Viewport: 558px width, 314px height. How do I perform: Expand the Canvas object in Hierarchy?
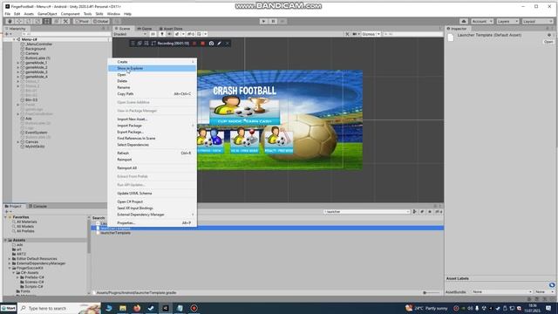tap(18, 142)
